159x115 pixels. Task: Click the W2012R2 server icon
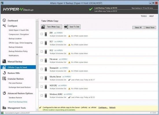coord(46,87)
